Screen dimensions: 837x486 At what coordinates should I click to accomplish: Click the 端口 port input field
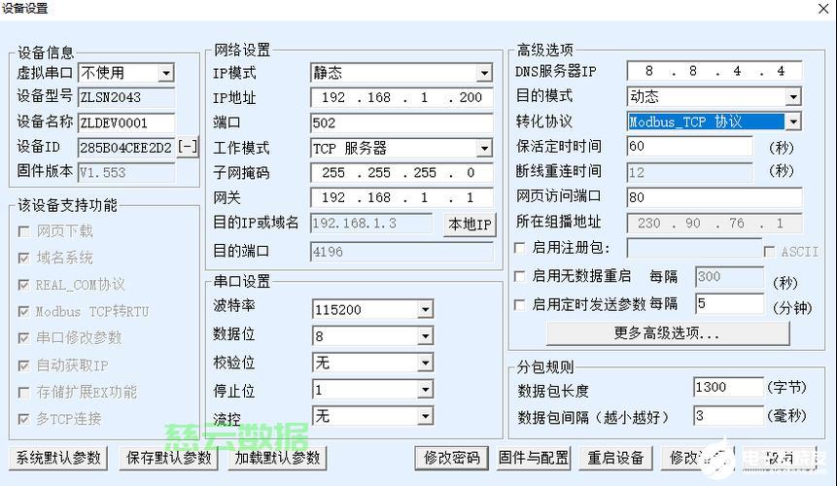tap(401, 122)
